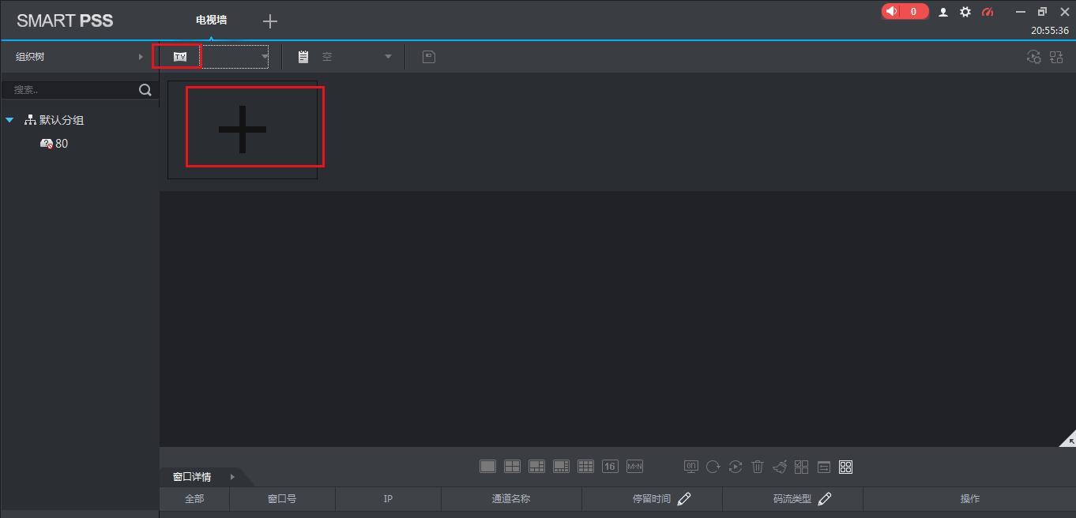Select the single-window layout
Viewport: 1076px width, 518px height.
pos(488,467)
